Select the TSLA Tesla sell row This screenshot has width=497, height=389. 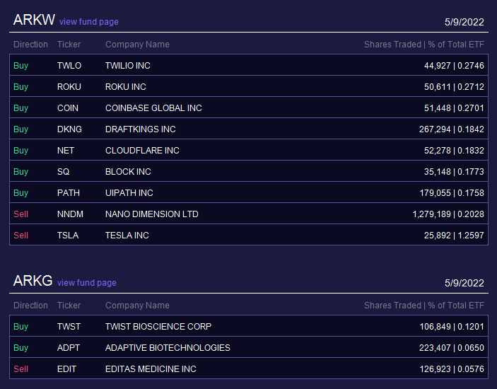(249, 235)
